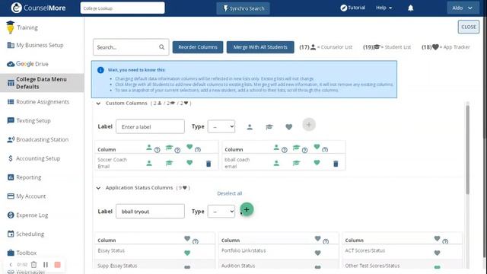This screenshot has width=487, height=274.
Task: Open Broadcasting Station
Action: pos(42,139)
